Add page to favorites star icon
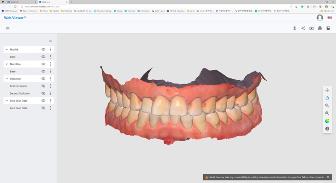The width and height of the screenshot is (336, 183). tap(296, 7)
